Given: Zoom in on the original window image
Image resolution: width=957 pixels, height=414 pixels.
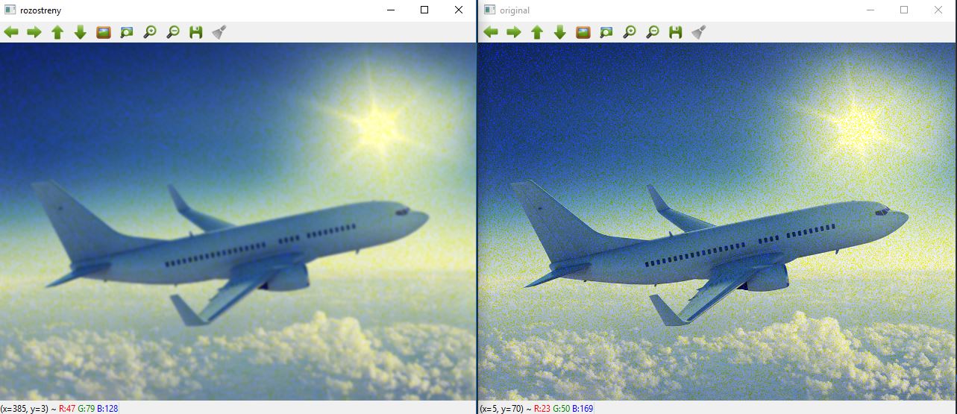Looking at the screenshot, I should (x=629, y=32).
